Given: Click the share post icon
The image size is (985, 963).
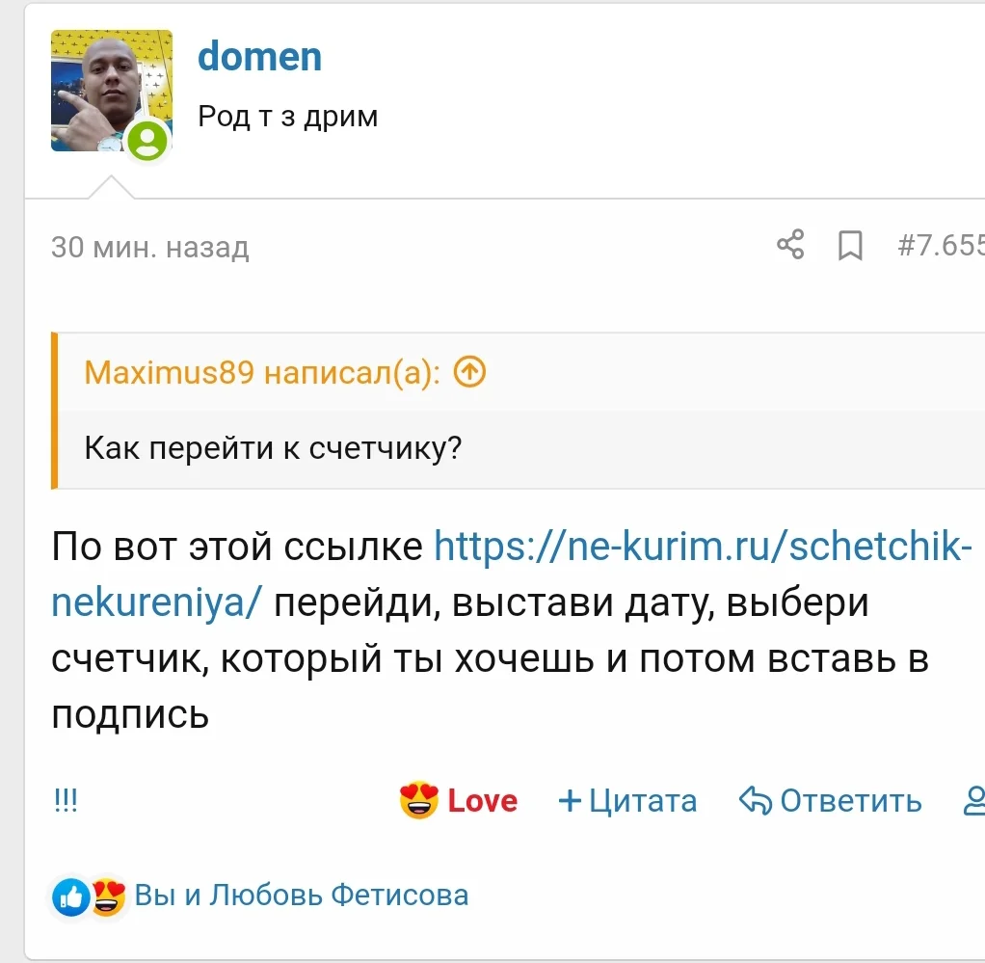Looking at the screenshot, I should (790, 248).
